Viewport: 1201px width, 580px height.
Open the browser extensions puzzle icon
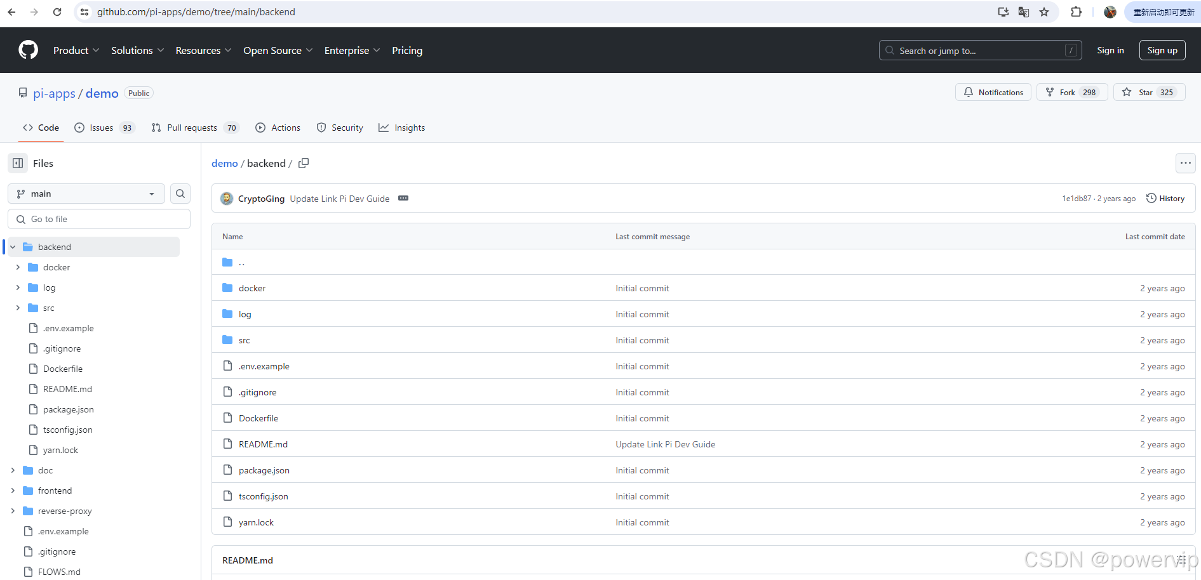(x=1076, y=12)
